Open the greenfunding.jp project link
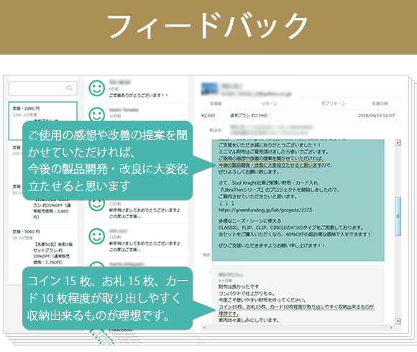Viewport: 417px width, 352px height. [265, 210]
